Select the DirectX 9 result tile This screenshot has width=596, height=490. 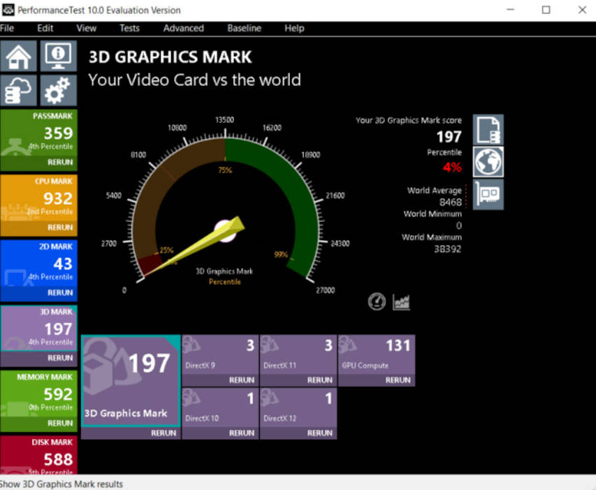click(x=221, y=354)
